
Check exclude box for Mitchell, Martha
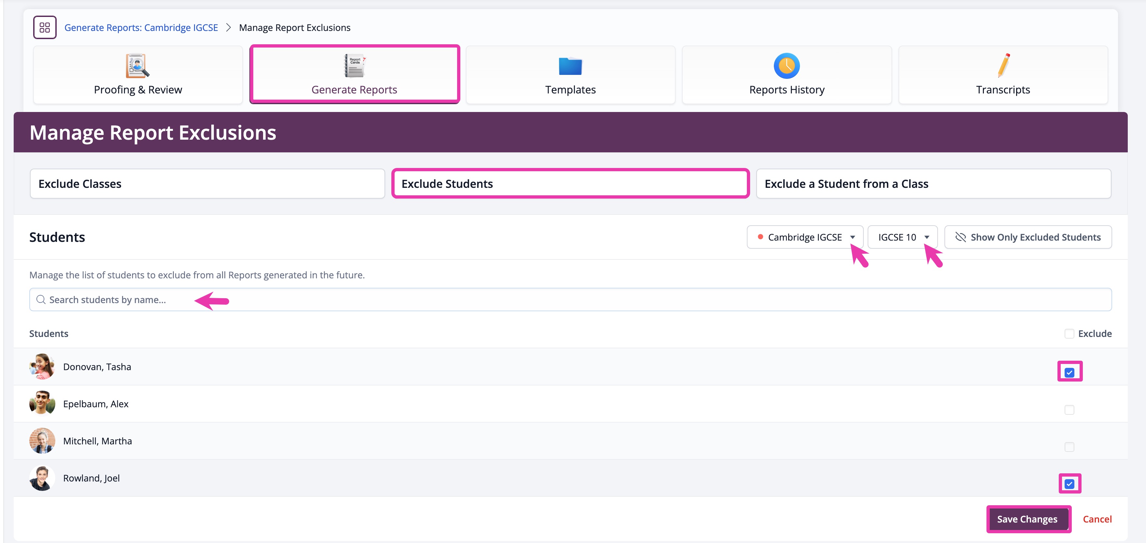(1069, 447)
